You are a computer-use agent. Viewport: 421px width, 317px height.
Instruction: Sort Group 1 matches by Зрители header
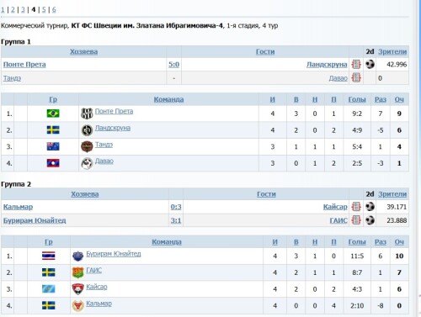coord(392,51)
